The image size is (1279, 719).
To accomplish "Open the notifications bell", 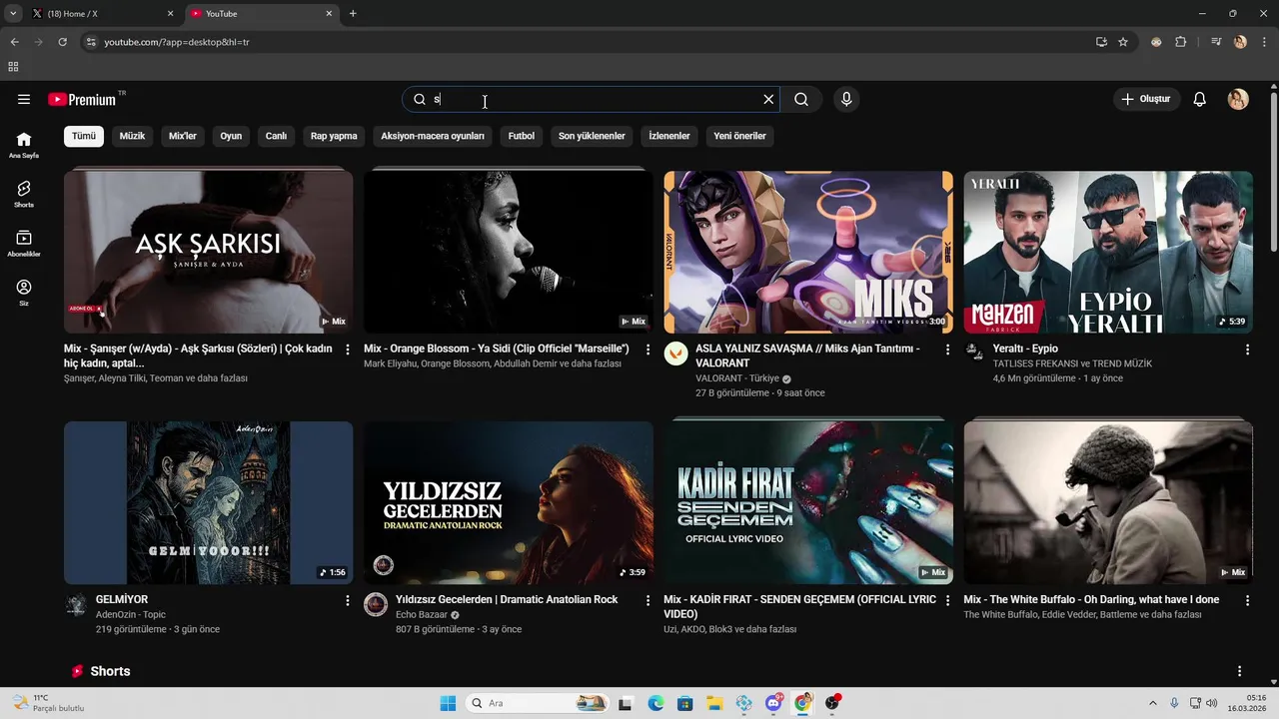I will [x=1200, y=99].
